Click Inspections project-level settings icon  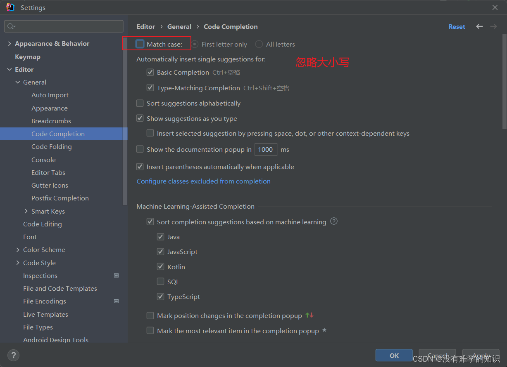pos(117,275)
